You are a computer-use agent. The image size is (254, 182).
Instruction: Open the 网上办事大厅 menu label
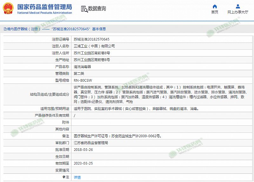[x=238, y=12]
